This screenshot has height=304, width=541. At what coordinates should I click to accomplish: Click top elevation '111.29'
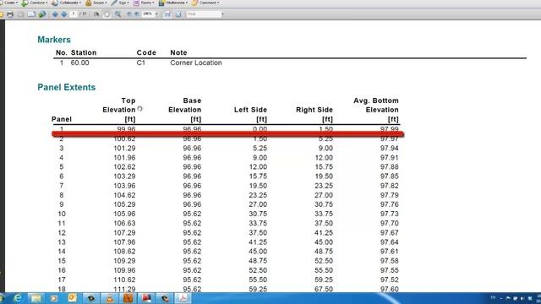coord(124,289)
